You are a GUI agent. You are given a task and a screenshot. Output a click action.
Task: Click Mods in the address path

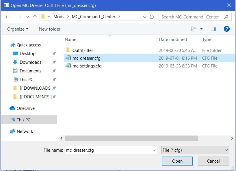(59, 17)
